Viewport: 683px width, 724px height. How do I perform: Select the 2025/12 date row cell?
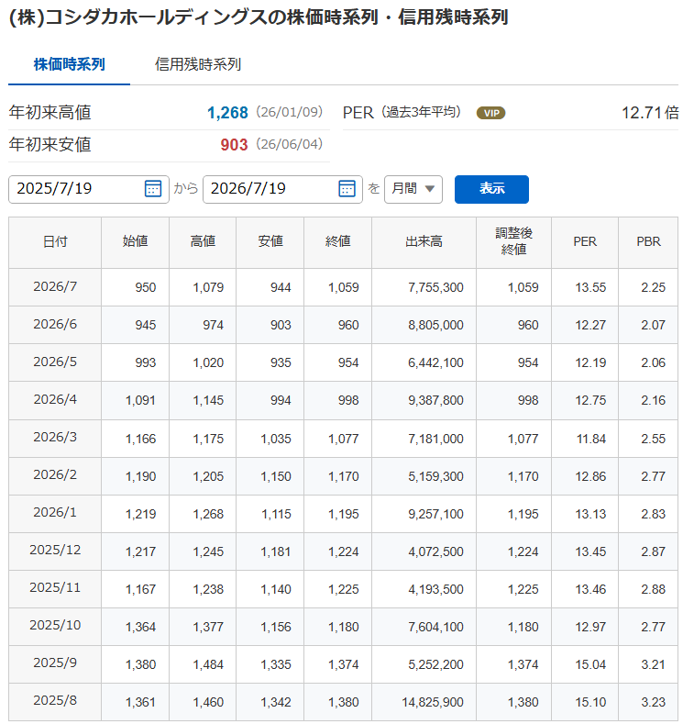coord(55,551)
